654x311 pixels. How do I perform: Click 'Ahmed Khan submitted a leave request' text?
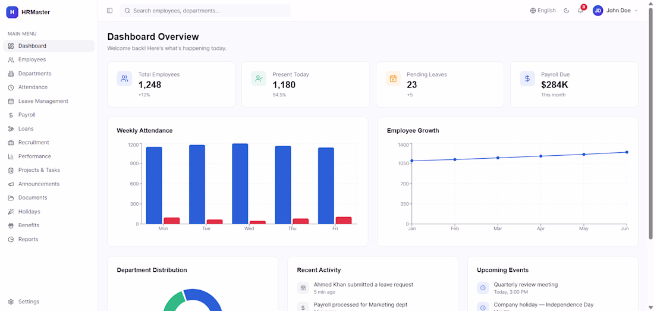364,285
